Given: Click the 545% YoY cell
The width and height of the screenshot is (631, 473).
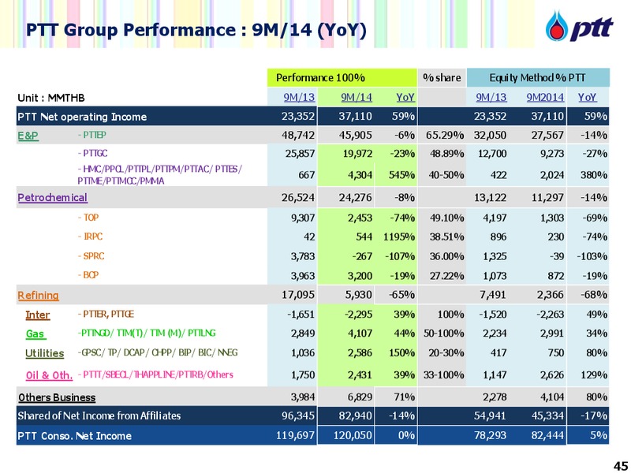Looking at the screenshot, I should pyautogui.click(x=402, y=175).
